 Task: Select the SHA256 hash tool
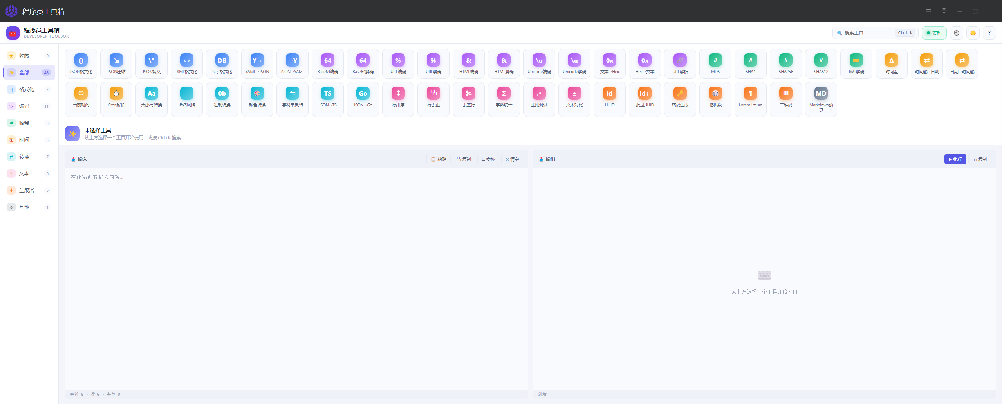click(786, 63)
